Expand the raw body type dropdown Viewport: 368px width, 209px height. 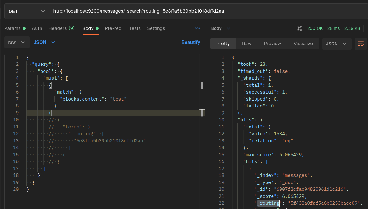pyautogui.click(x=17, y=42)
